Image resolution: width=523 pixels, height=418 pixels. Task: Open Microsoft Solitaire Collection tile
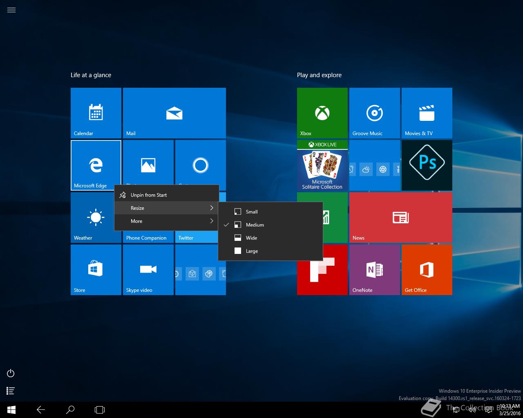coord(322,165)
